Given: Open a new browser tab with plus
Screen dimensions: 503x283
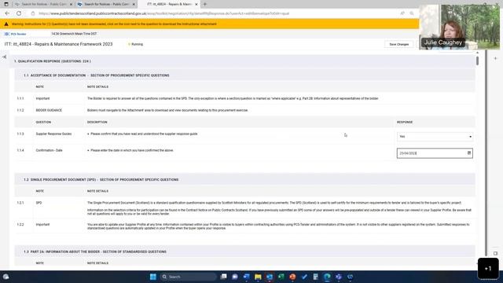Looking at the screenshot, I should [x=205, y=4].
